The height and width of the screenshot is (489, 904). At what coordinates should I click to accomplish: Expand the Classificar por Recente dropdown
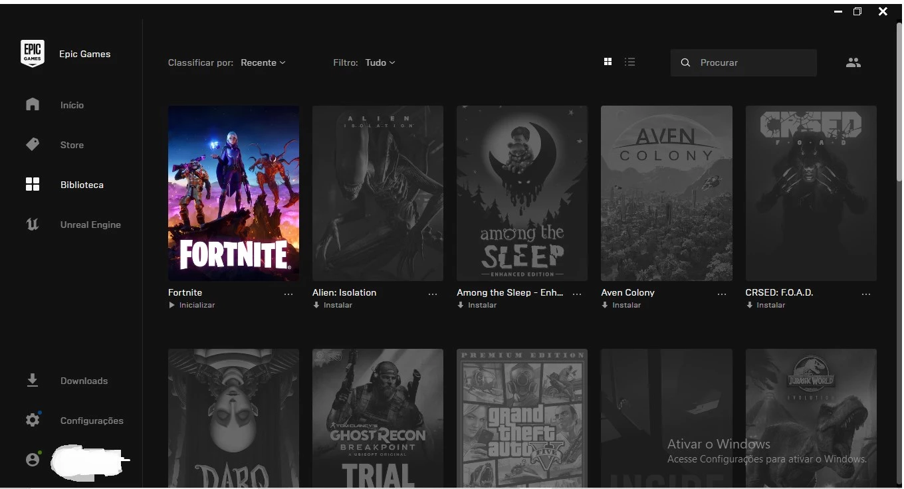coord(263,62)
